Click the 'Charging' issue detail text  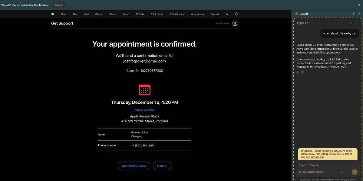[x=137, y=136]
